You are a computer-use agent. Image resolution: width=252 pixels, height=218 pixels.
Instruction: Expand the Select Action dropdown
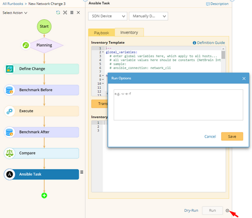click(x=15, y=13)
